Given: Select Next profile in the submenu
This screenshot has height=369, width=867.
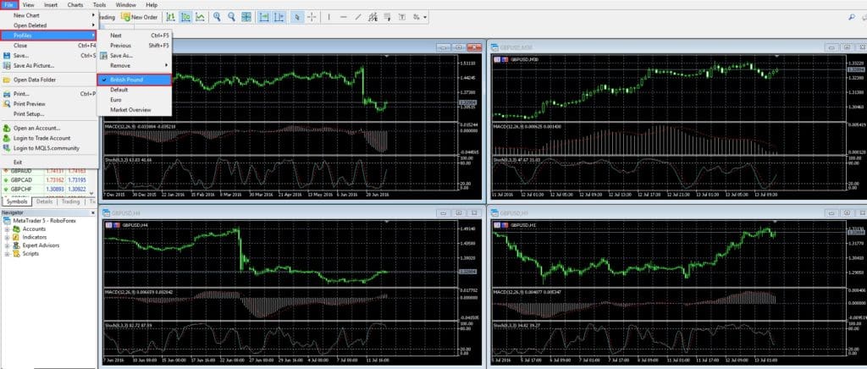Looking at the screenshot, I should pyautogui.click(x=135, y=36).
